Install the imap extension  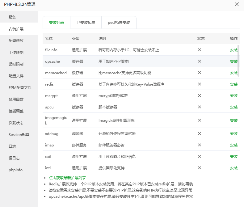[234, 145]
